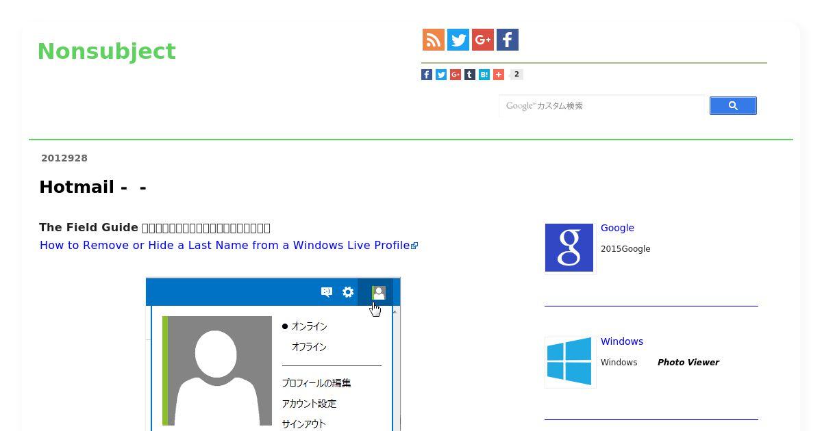Click the Google logo thumbnail
The image size is (822, 431).
(x=569, y=248)
